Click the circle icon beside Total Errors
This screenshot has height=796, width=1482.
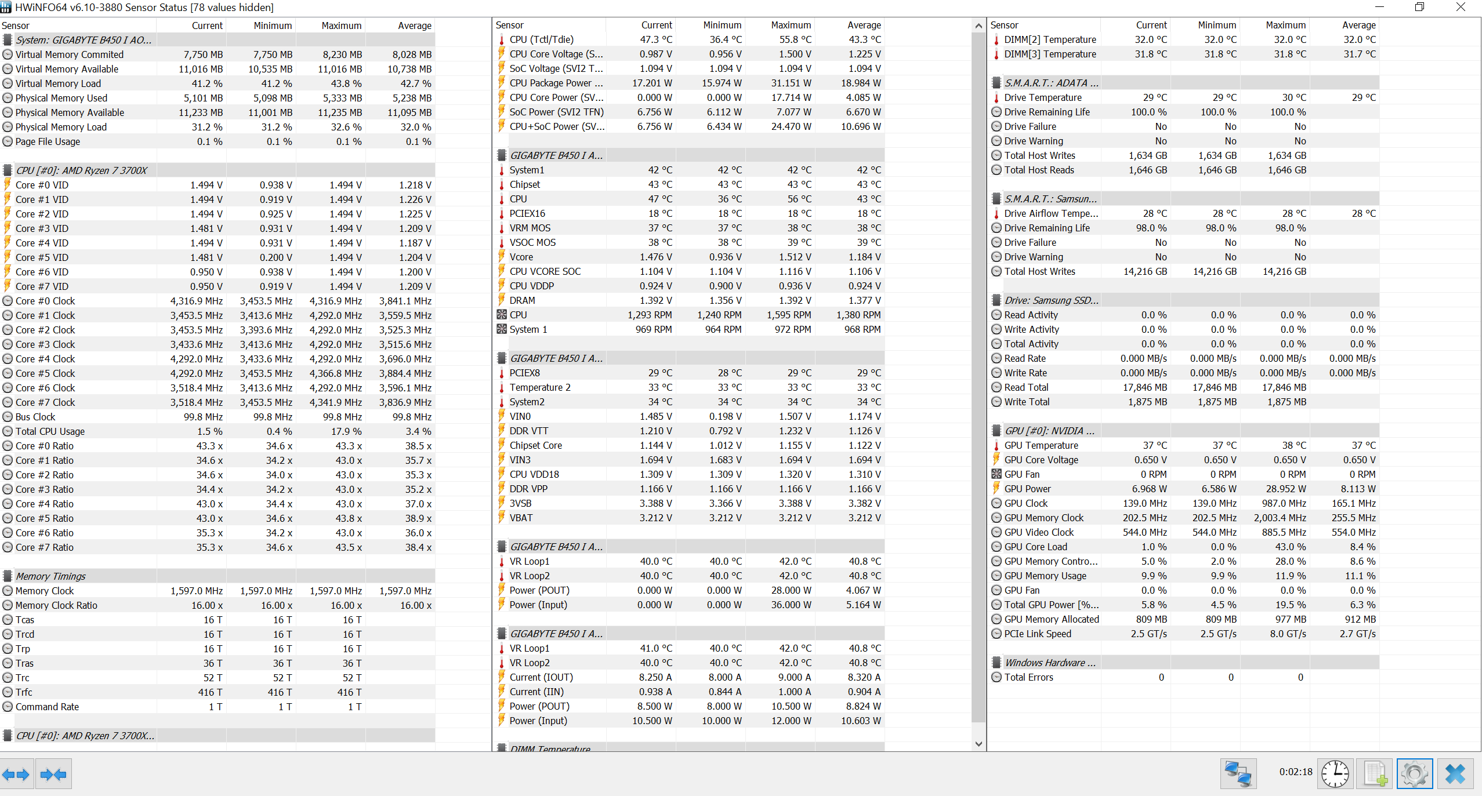[x=997, y=677]
